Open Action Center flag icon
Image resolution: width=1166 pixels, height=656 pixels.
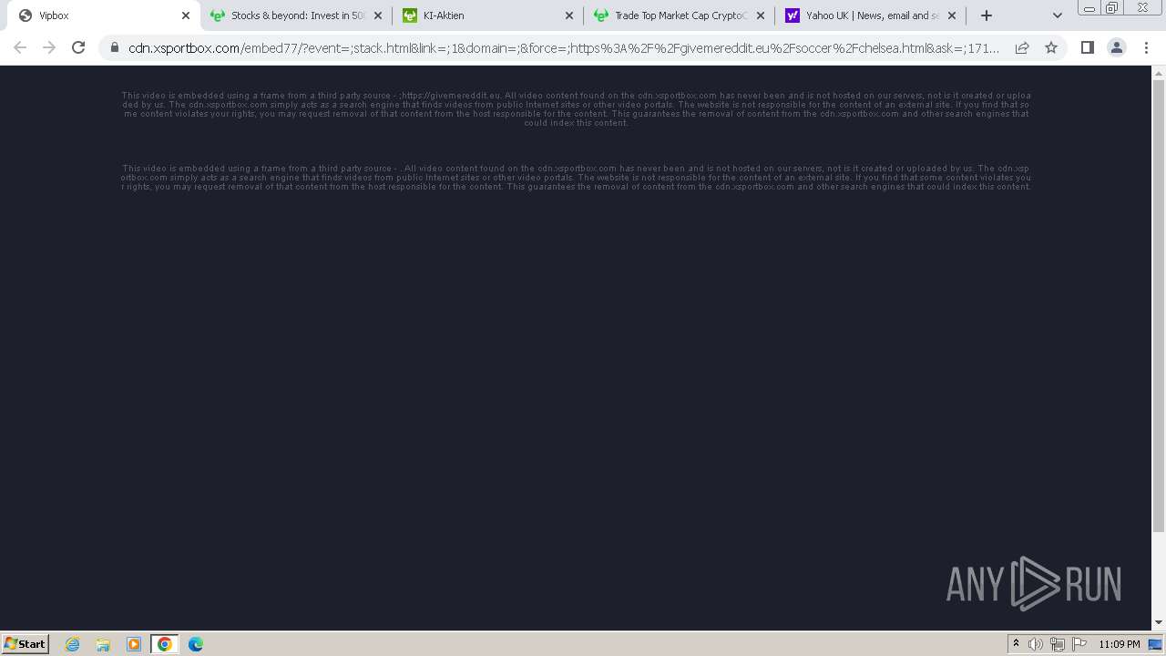(1079, 644)
